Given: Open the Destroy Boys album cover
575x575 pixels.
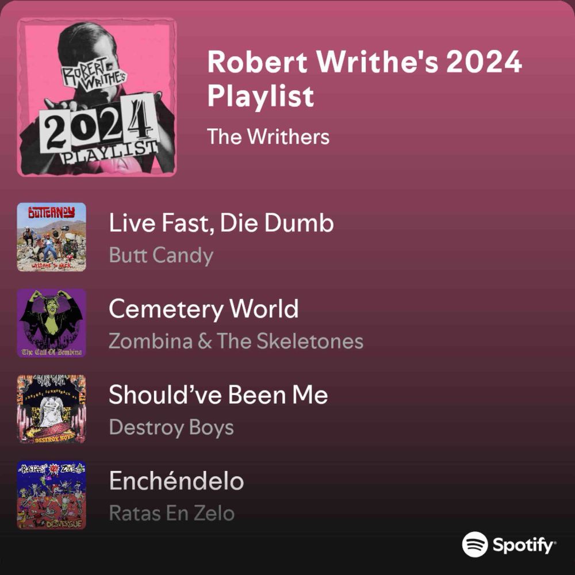Looking at the screenshot, I should 51,409.
